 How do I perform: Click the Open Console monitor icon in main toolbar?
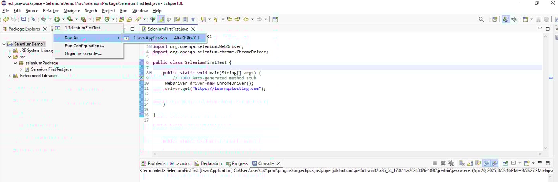(x=24, y=19)
